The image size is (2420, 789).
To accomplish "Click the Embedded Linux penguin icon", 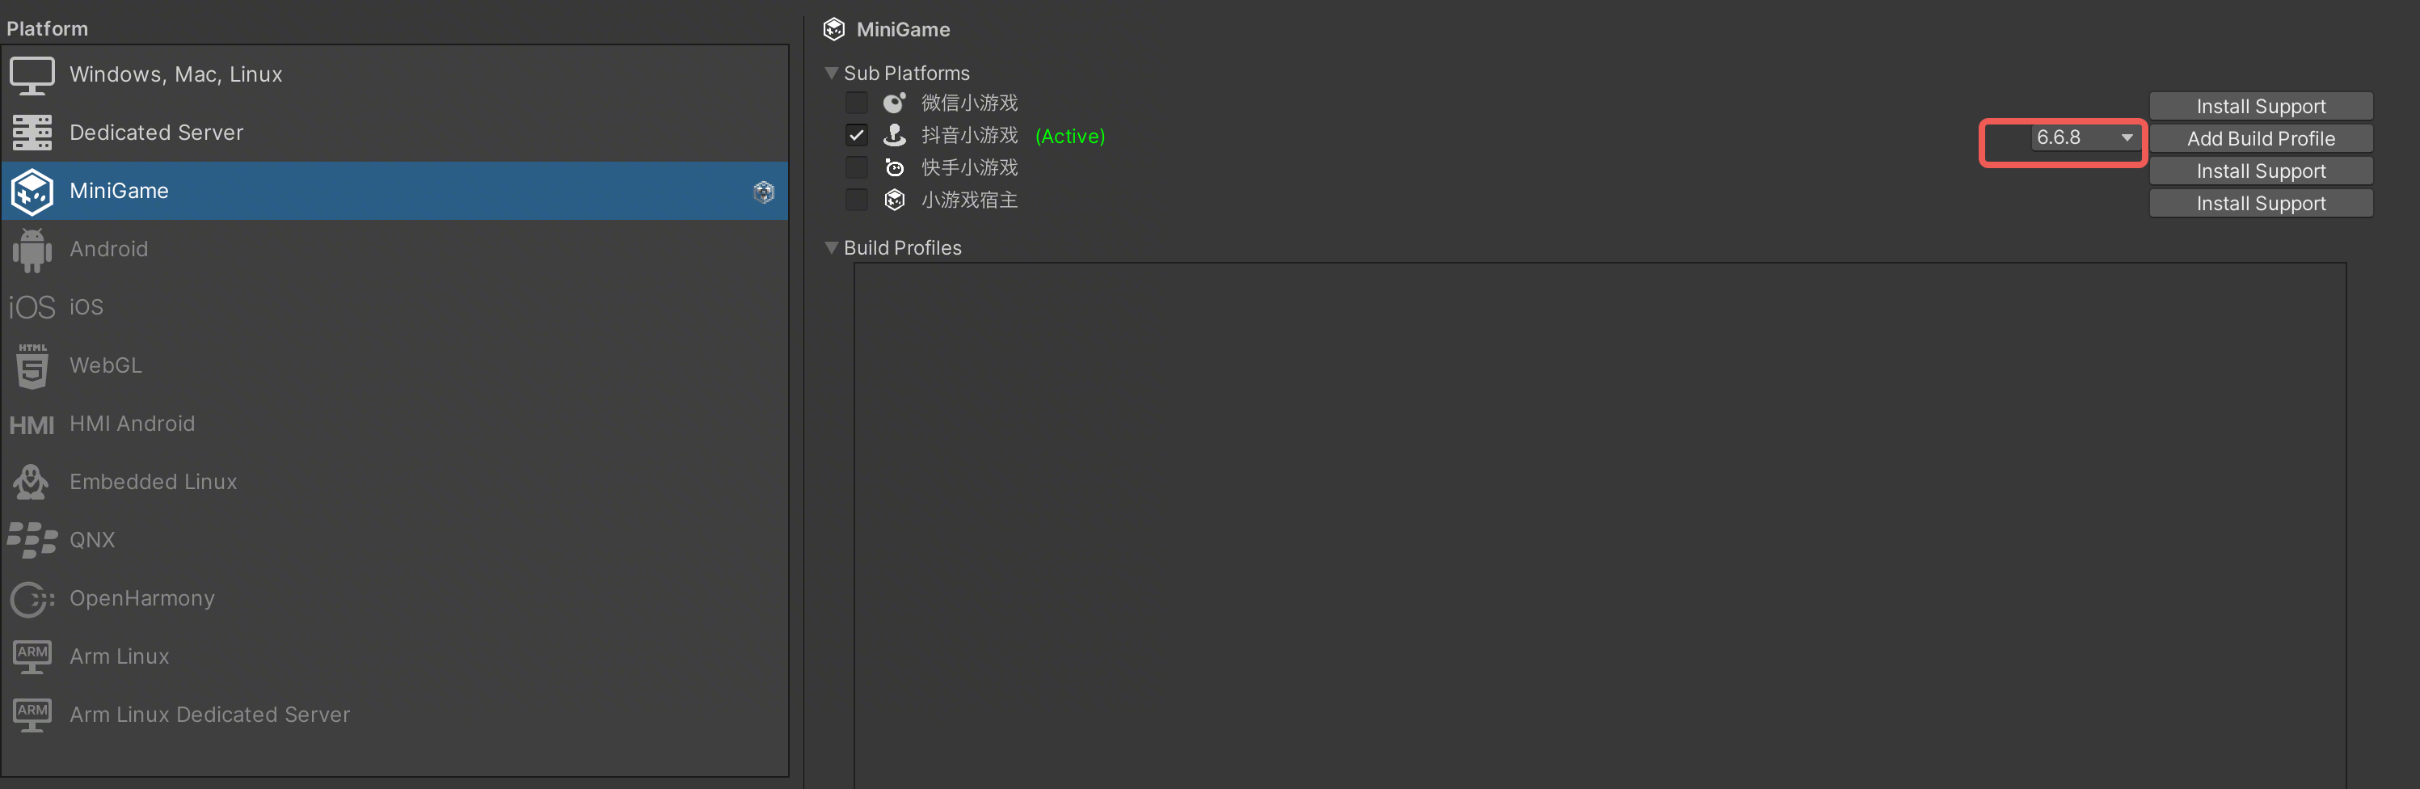I will coord(32,482).
